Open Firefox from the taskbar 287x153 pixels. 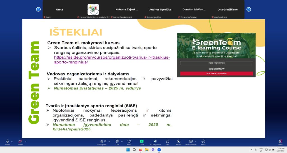click(141, 150)
